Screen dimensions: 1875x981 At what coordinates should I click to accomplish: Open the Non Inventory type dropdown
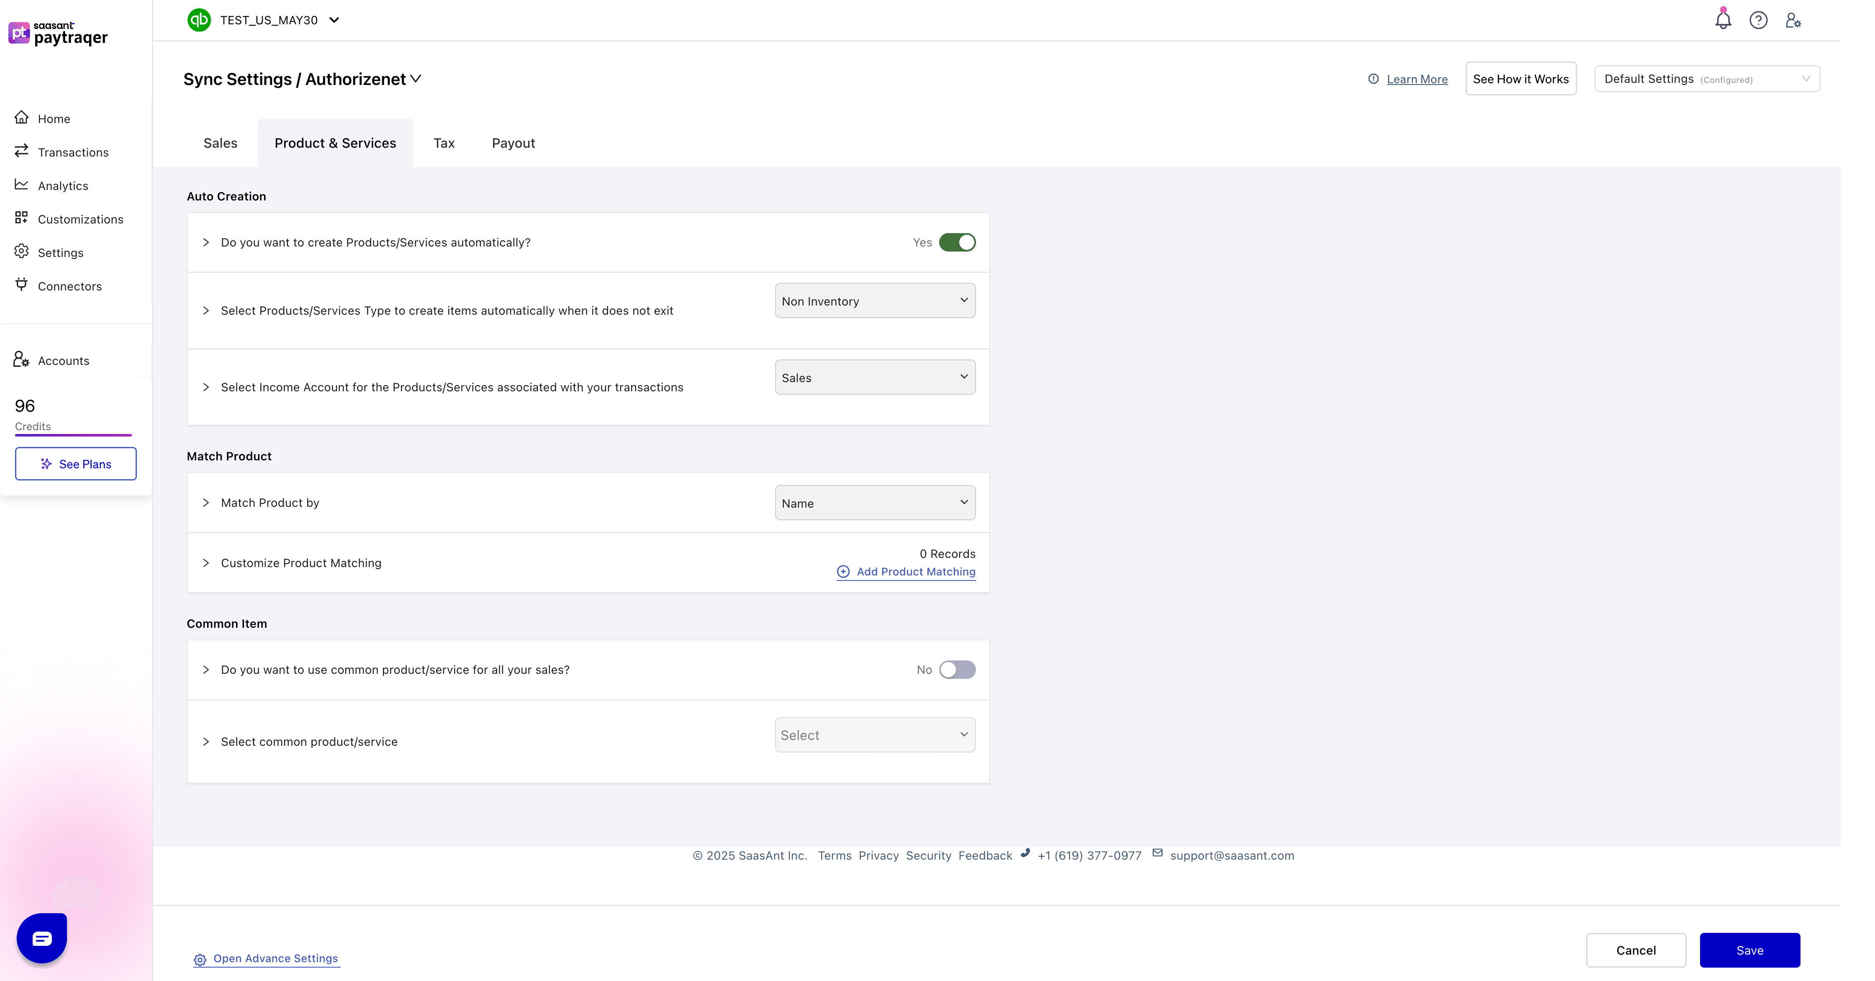click(x=874, y=300)
